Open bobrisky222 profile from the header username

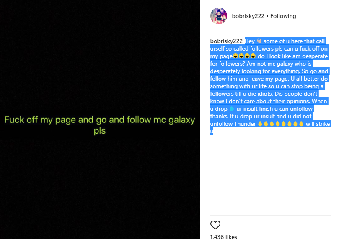(x=248, y=16)
